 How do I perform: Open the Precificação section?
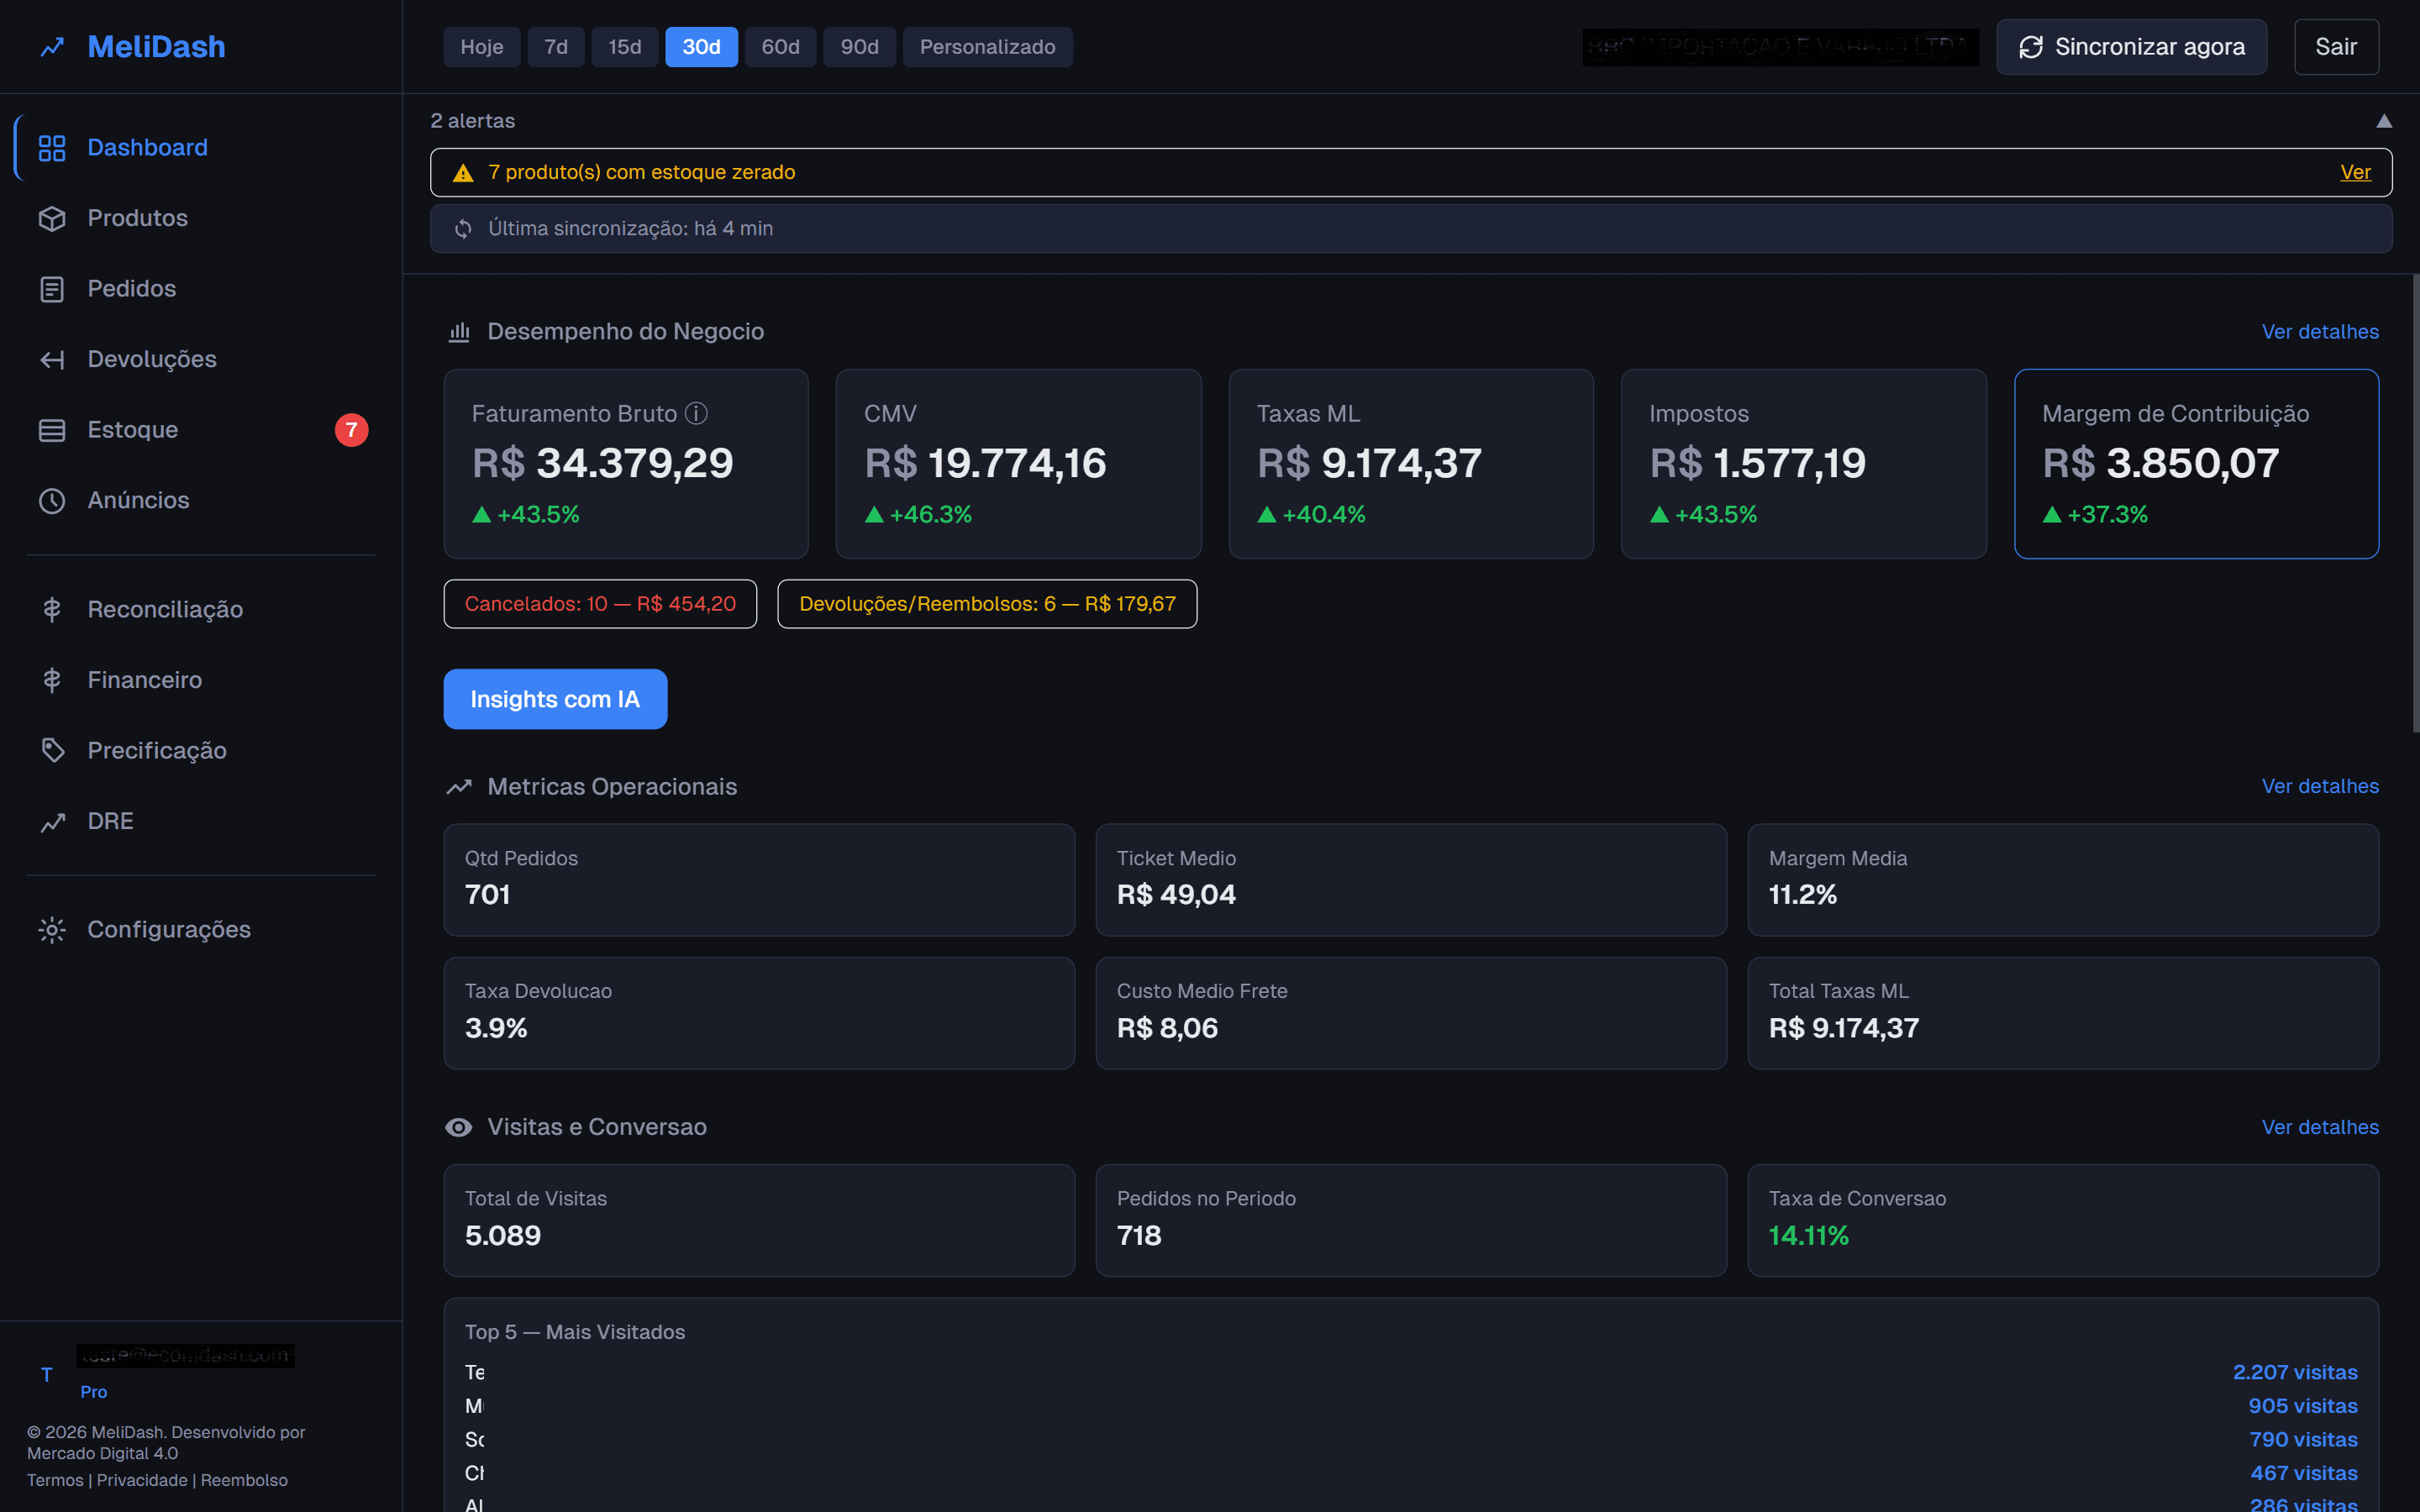pyautogui.click(x=159, y=750)
